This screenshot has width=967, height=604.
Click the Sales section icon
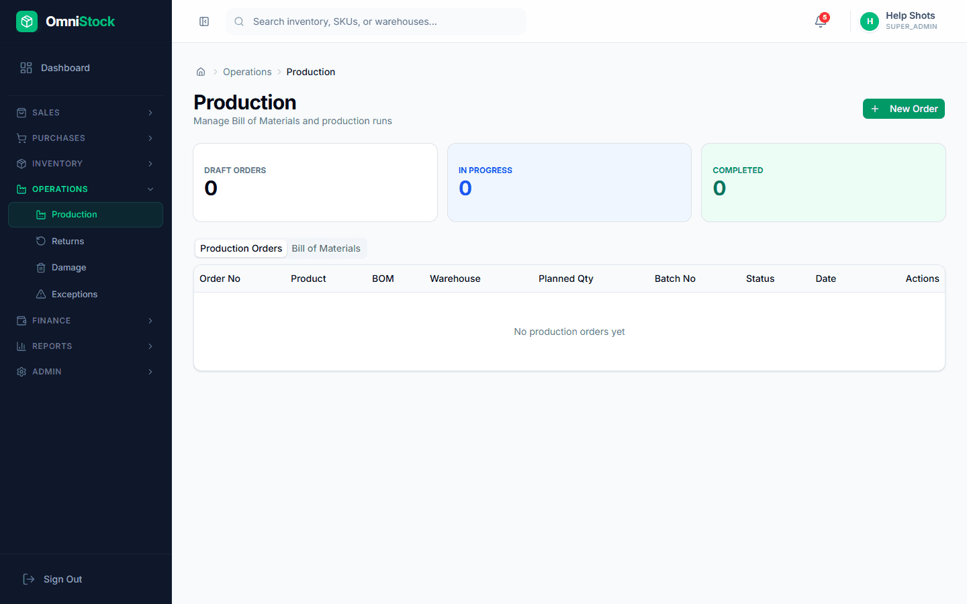pyautogui.click(x=21, y=113)
